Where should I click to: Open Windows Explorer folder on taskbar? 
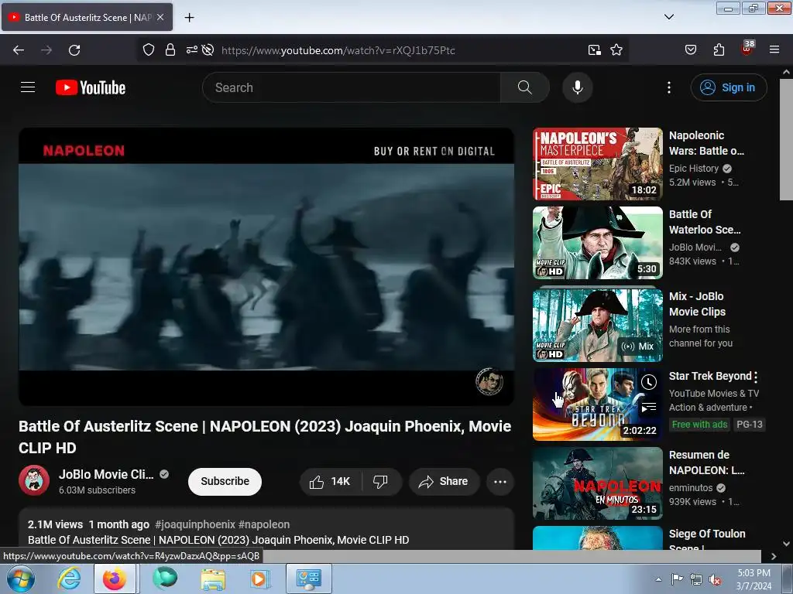tap(213, 579)
